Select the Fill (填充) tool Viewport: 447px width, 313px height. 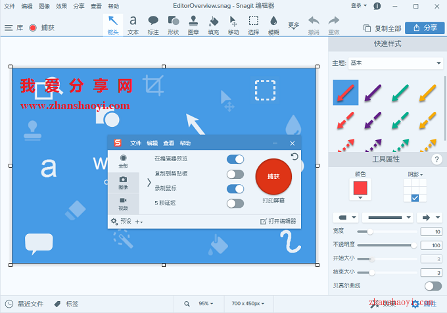[x=214, y=25]
